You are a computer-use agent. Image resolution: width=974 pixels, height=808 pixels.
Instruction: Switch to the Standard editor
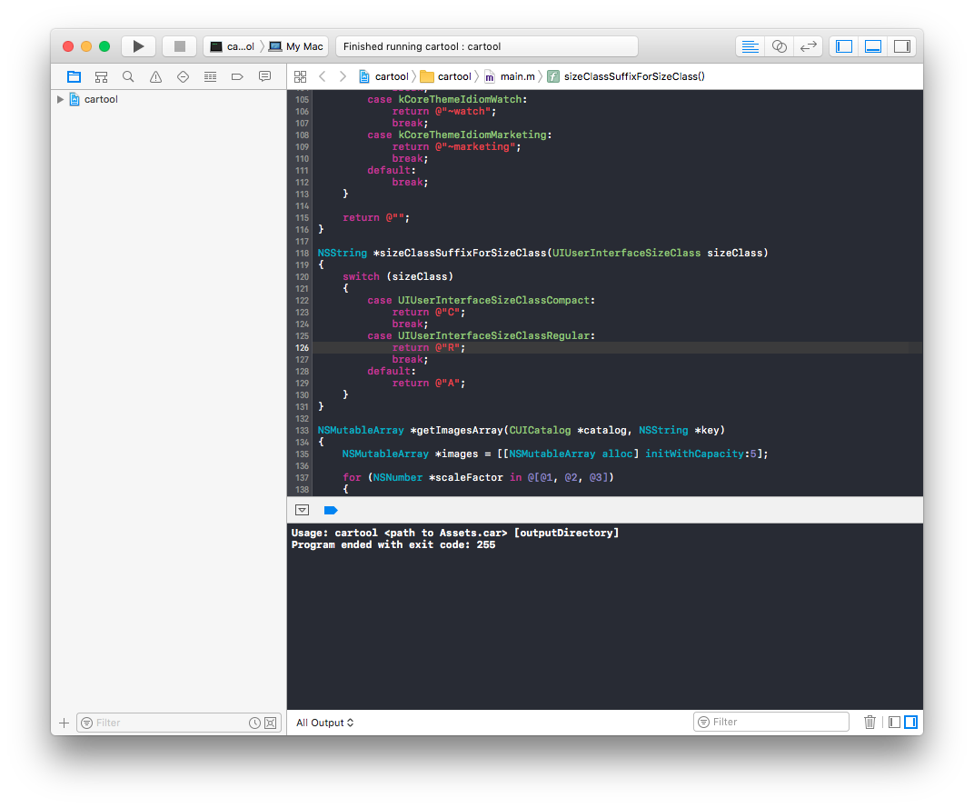point(750,46)
